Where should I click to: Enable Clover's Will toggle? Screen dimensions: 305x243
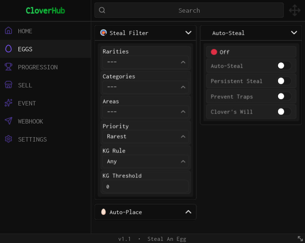(284, 112)
